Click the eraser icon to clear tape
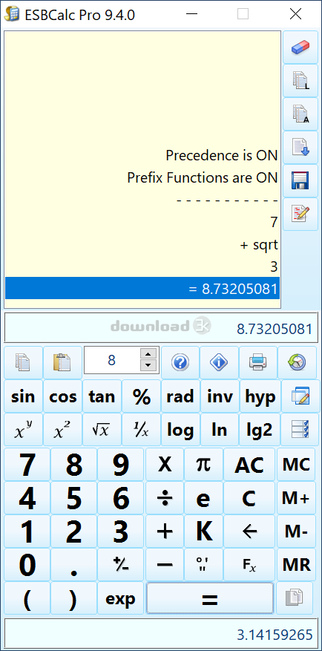 300,48
